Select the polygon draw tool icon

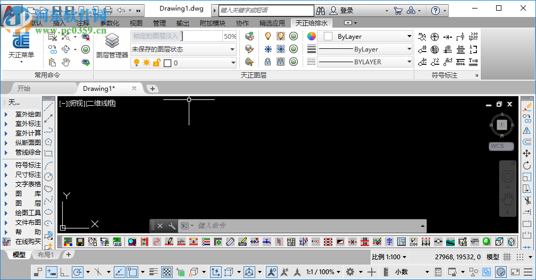click(x=48, y=142)
